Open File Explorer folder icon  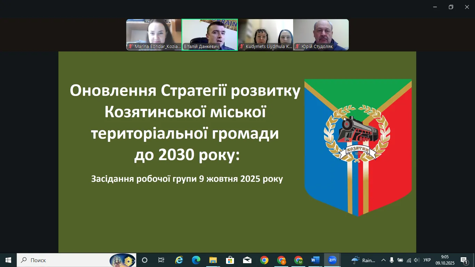point(213,260)
